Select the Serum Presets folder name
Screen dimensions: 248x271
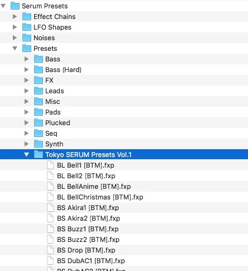click(45, 6)
